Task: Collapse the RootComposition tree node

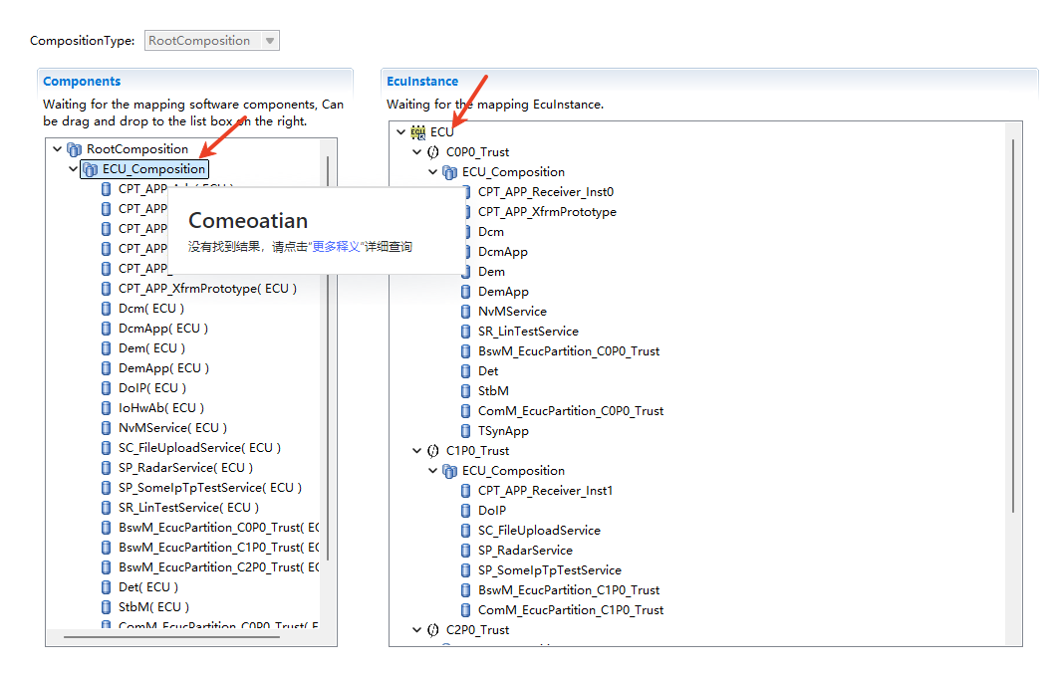Action: tap(58, 149)
